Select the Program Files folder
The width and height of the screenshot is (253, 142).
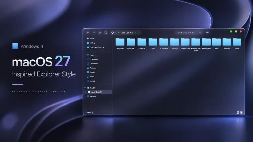tap(185, 43)
